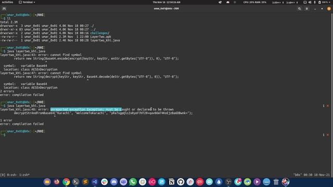The image size is (333, 187).
Task: Click layertwo_khi.java in the ll listing
Action: click(x=105, y=41)
